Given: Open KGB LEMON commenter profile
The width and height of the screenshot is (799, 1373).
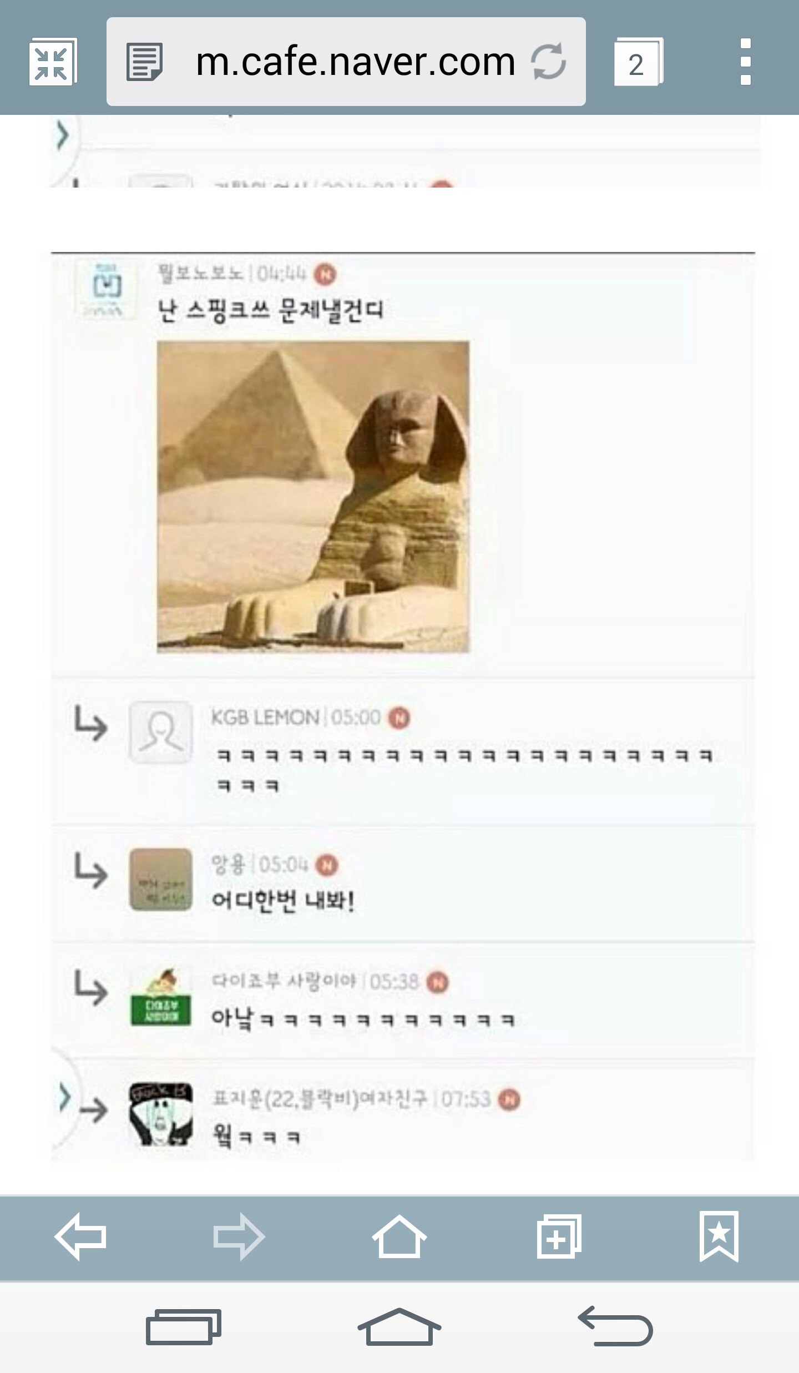Looking at the screenshot, I should pyautogui.click(x=265, y=718).
